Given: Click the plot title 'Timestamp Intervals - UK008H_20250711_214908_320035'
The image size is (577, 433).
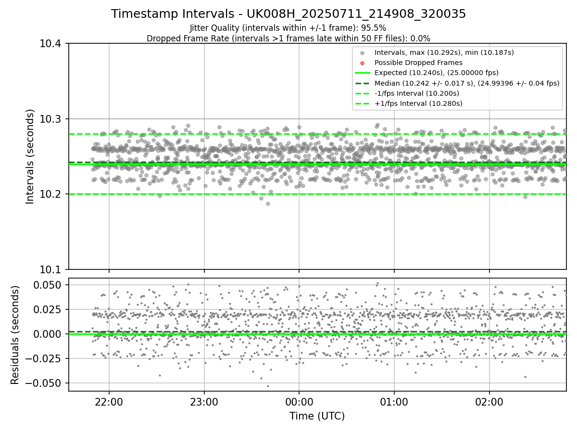Looking at the screenshot, I should click(x=288, y=14).
